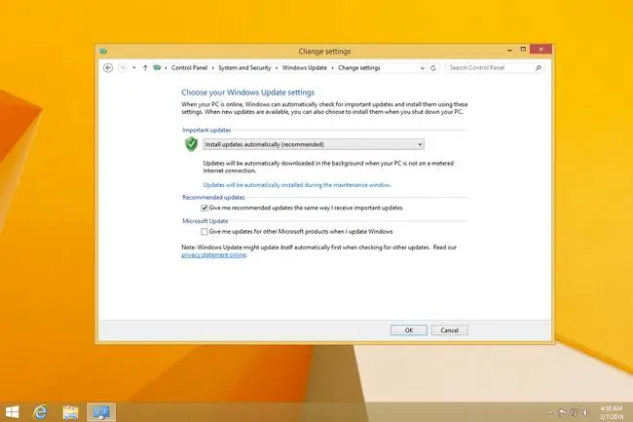The image size is (633, 422).
Task: Click the network tray icon
Action: (x=574, y=412)
